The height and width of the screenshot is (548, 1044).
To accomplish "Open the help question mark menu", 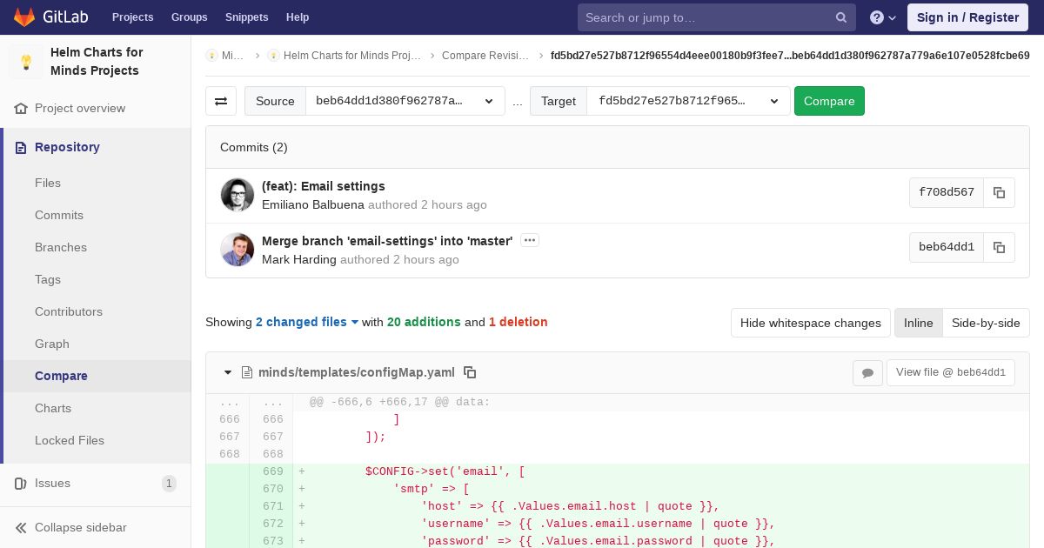I will (x=882, y=17).
